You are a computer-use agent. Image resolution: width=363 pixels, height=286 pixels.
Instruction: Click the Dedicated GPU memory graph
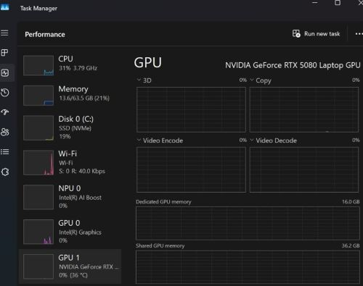click(248, 223)
